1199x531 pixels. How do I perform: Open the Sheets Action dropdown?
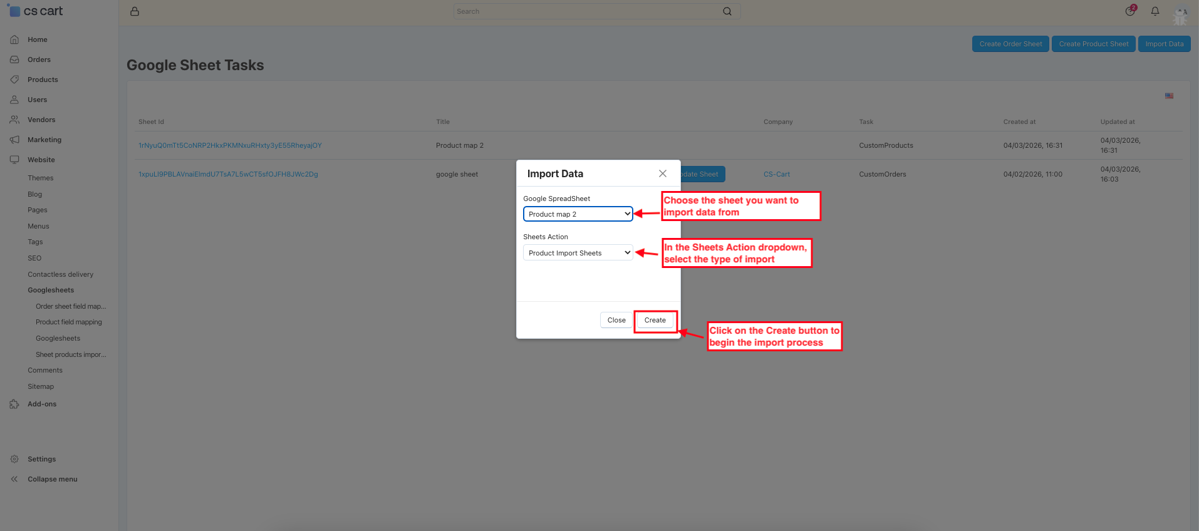pyautogui.click(x=578, y=253)
